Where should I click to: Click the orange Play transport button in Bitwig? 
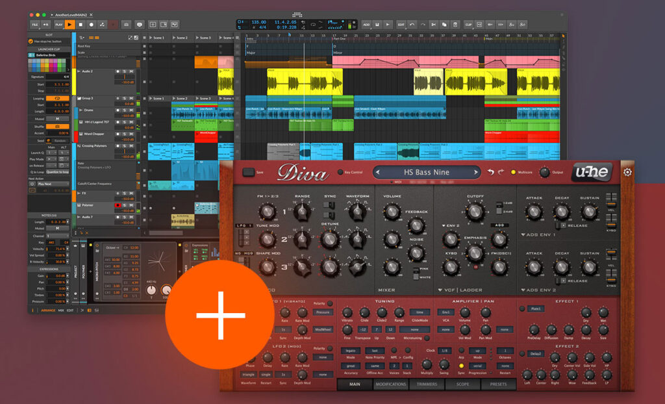[x=70, y=25]
